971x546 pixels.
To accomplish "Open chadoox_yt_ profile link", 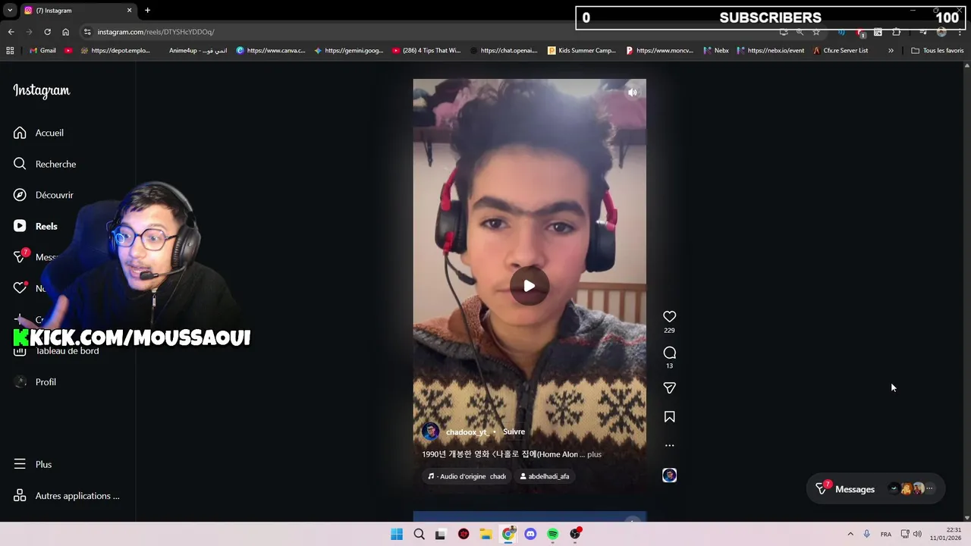I will (x=467, y=432).
